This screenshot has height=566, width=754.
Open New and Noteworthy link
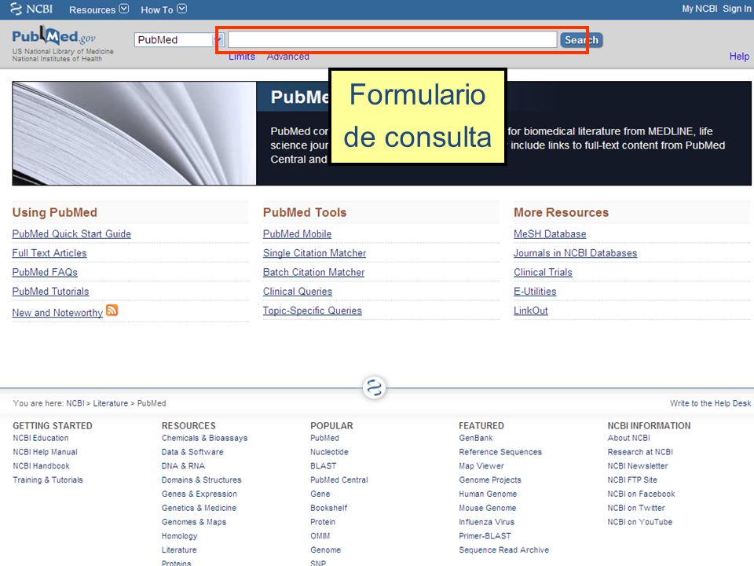pyautogui.click(x=57, y=313)
